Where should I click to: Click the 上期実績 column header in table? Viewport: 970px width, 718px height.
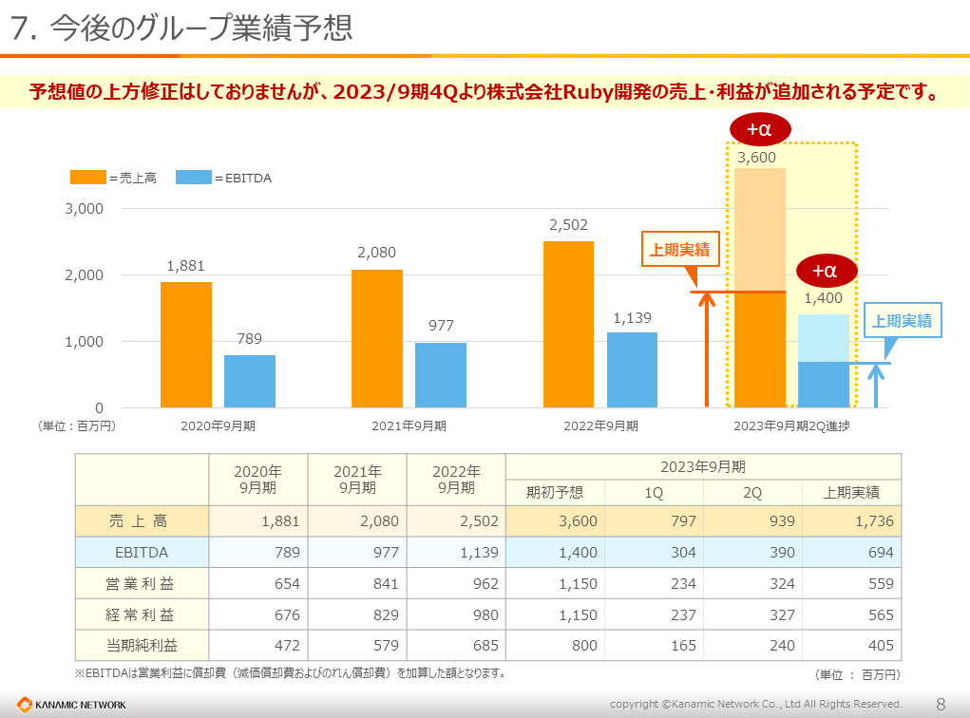pos(851,492)
